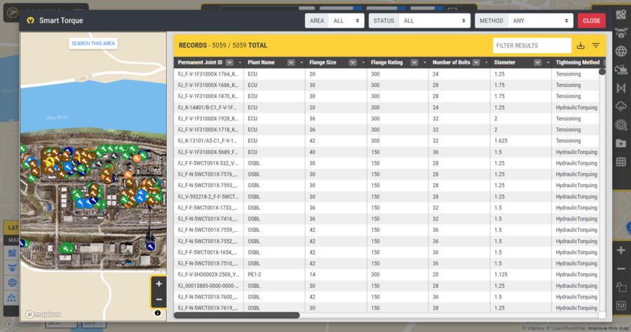The width and height of the screenshot is (631, 332).
Task: Zoom in on the Smart Torque mini map
Action: (159, 284)
